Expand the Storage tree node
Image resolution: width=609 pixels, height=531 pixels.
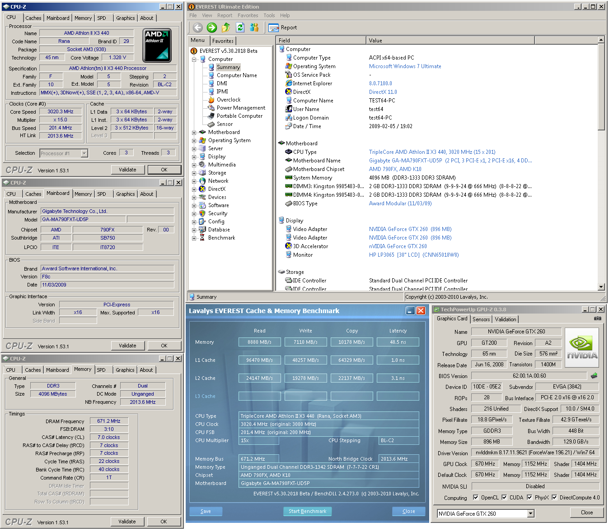click(x=194, y=173)
